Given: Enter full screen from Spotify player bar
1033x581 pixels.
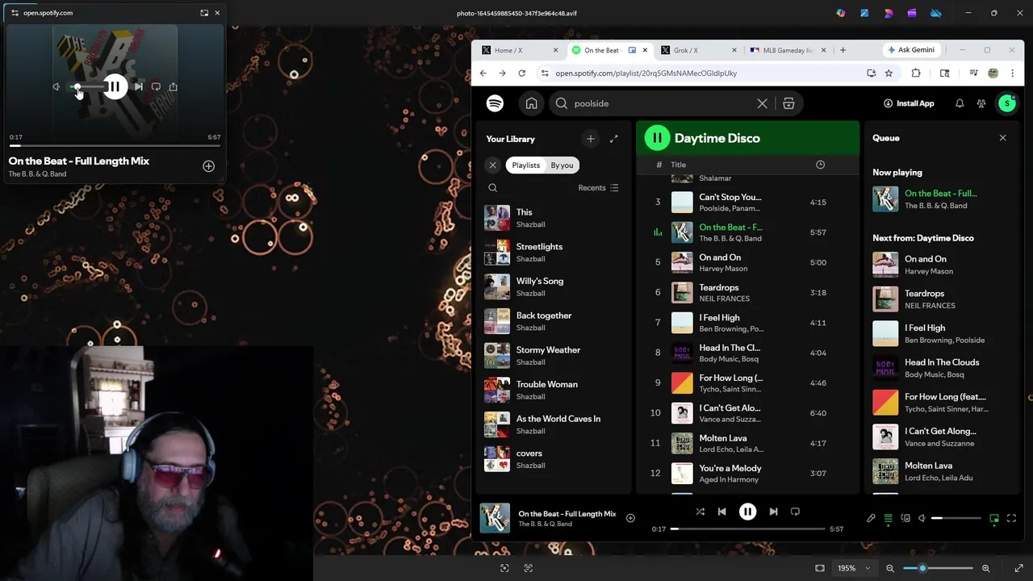Looking at the screenshot, I should point(1011,518).
